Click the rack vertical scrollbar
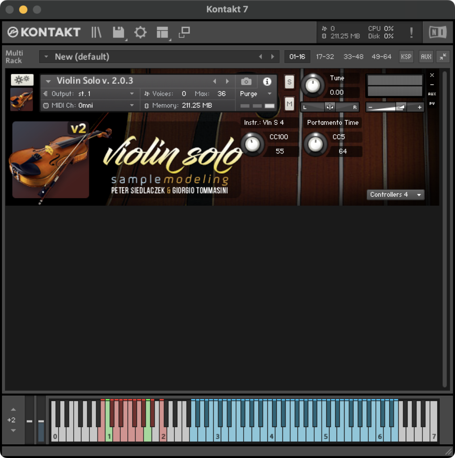The image size is (455, 458). pyautogui.click(x=444, y=229)
